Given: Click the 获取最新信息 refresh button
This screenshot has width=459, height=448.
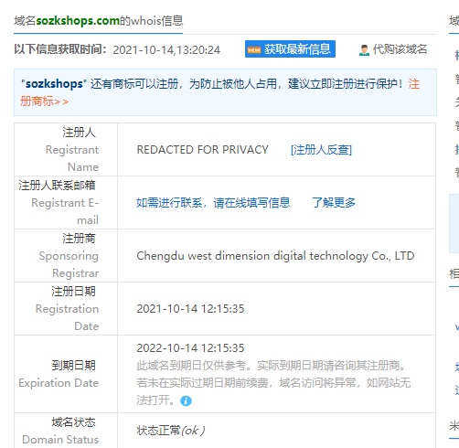Looking at the screenshot, I should pos(290,49).
